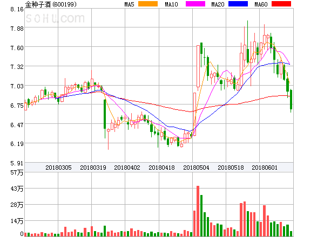Click the tallest red volume bar near 43万

click(198, 211)
